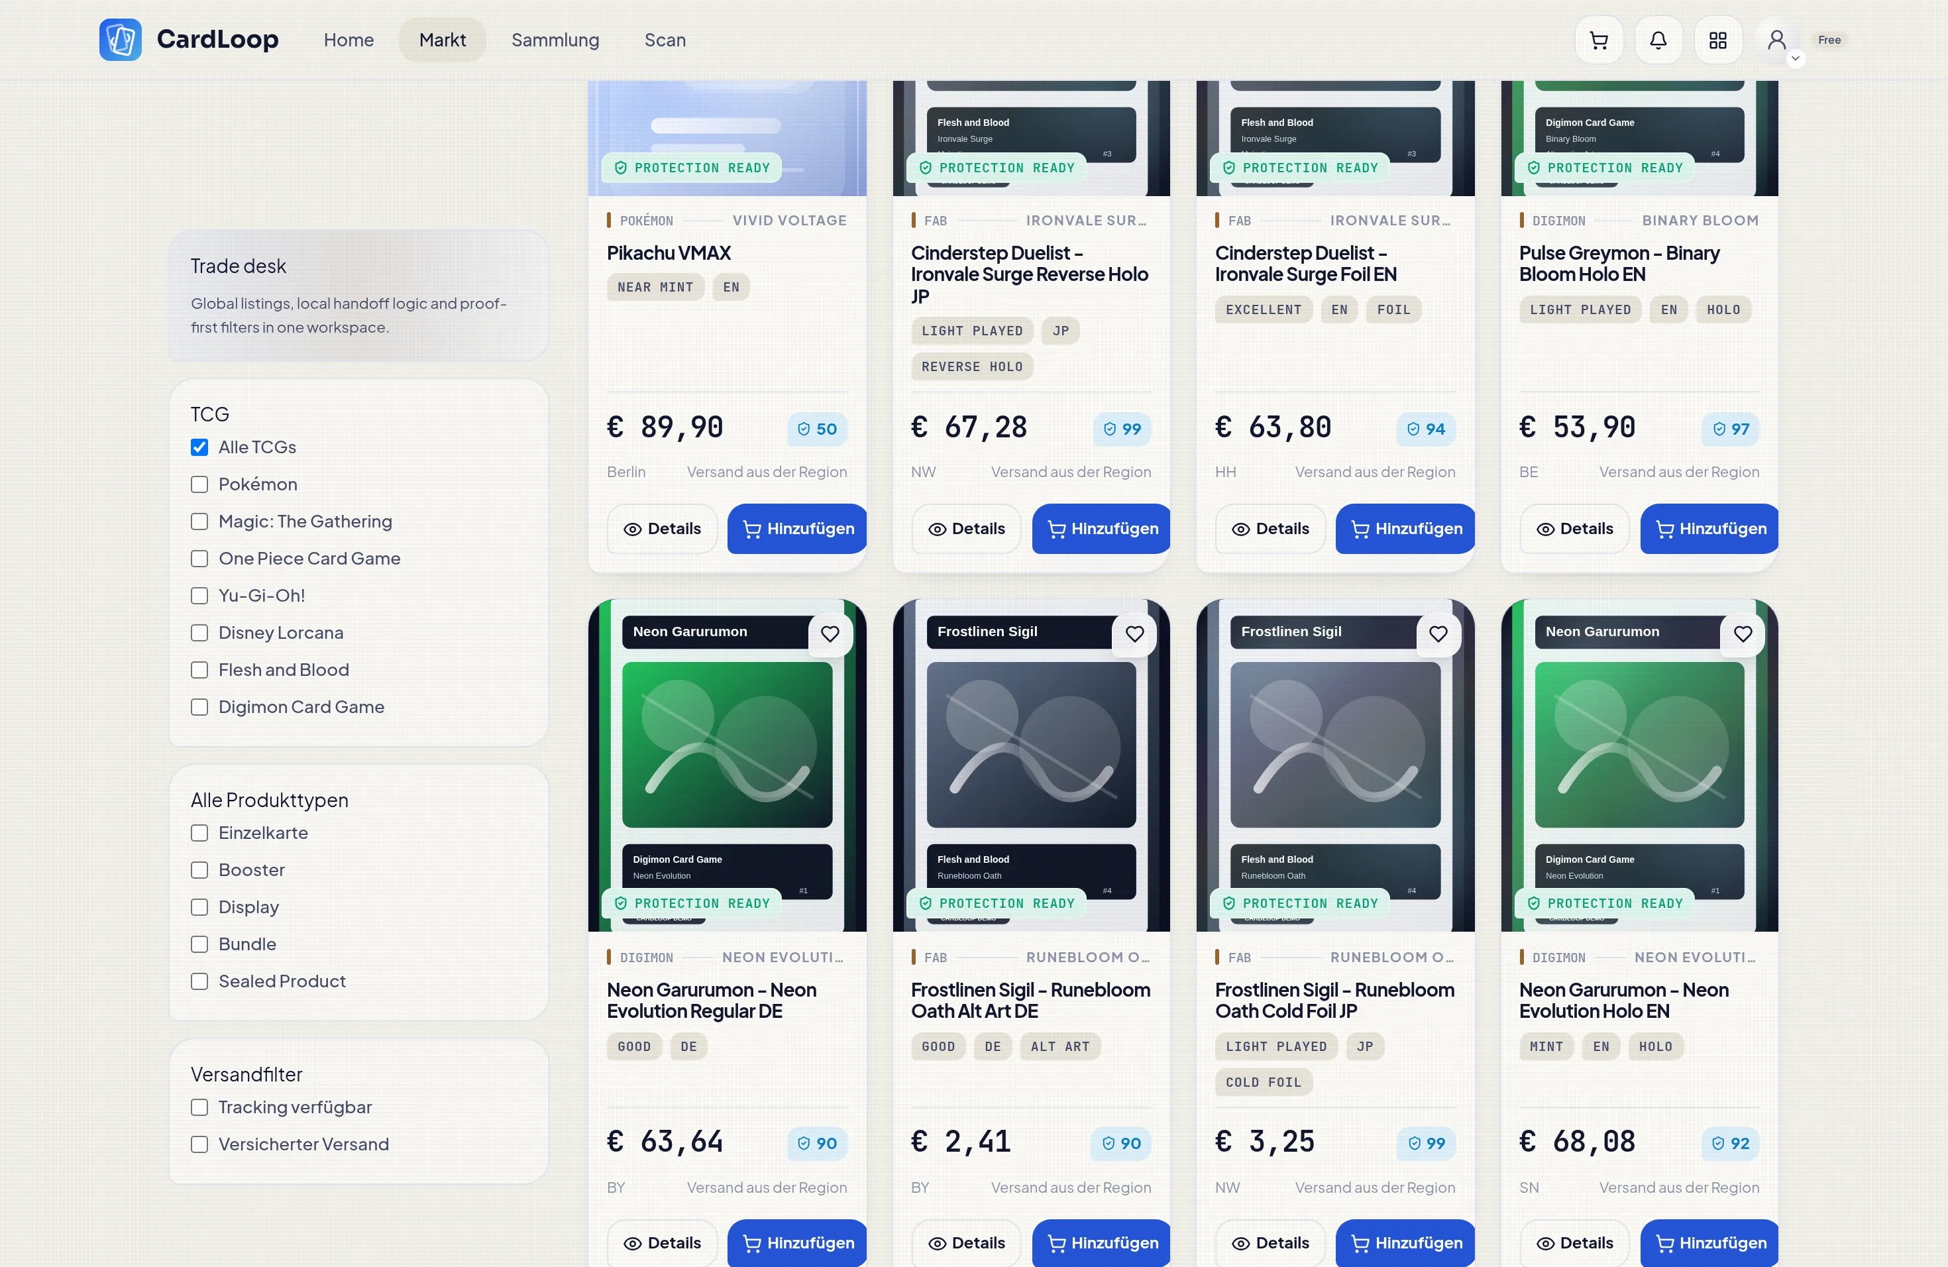The image size is (1948, 1267).
Task: View Details for Frostlinen Sigil Alt Art DE
Action: tap(966, 1243)
